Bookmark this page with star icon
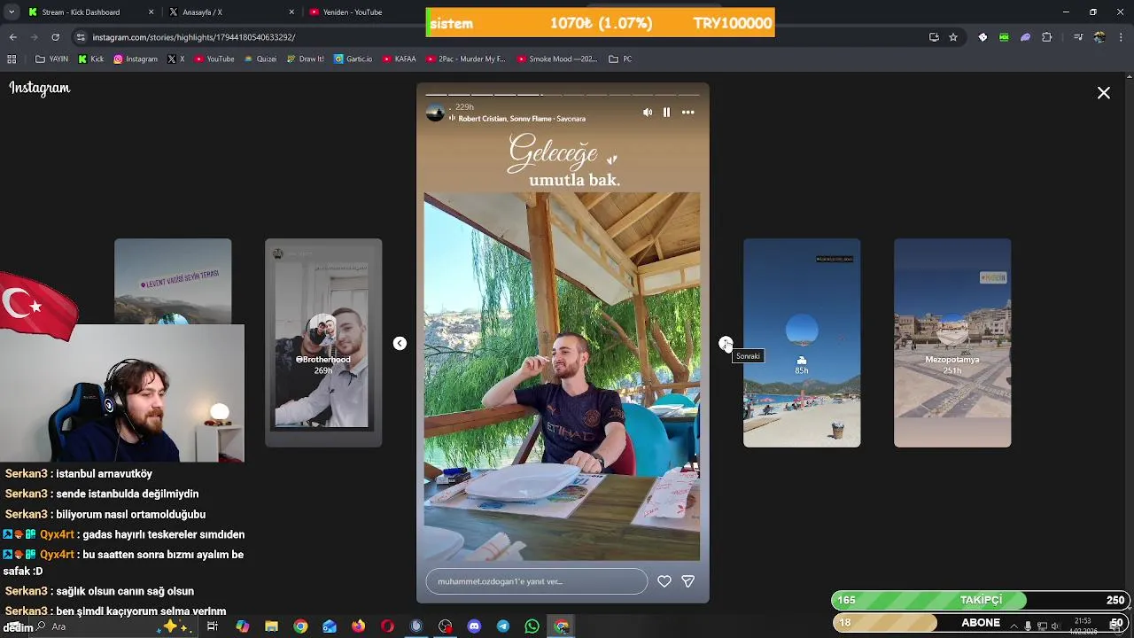The image size is (1134, 638). coord(953,37)
